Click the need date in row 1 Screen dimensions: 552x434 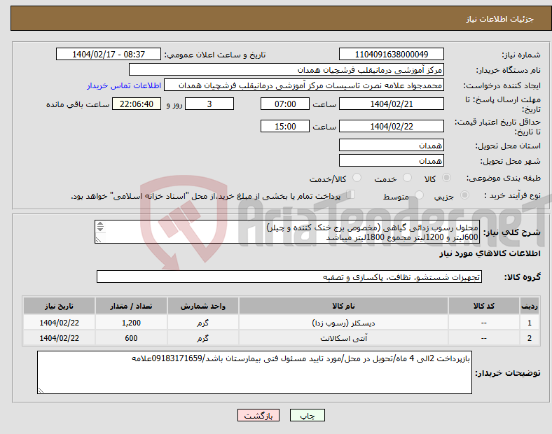59,323
